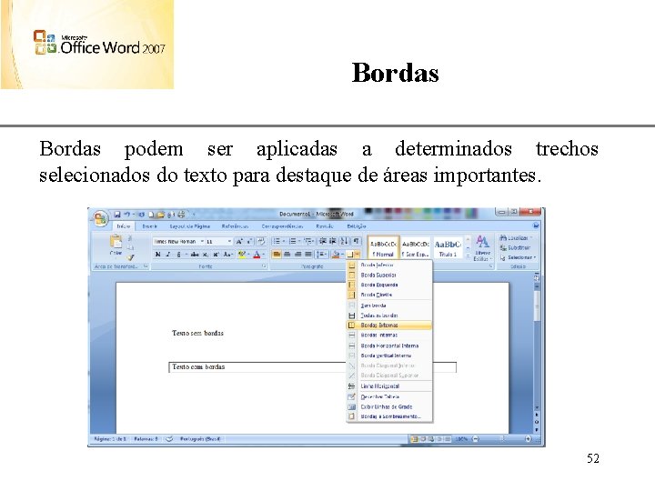Click the print icon in quick access toolbar
655x491 pixels.
click(x=181, y=215)
